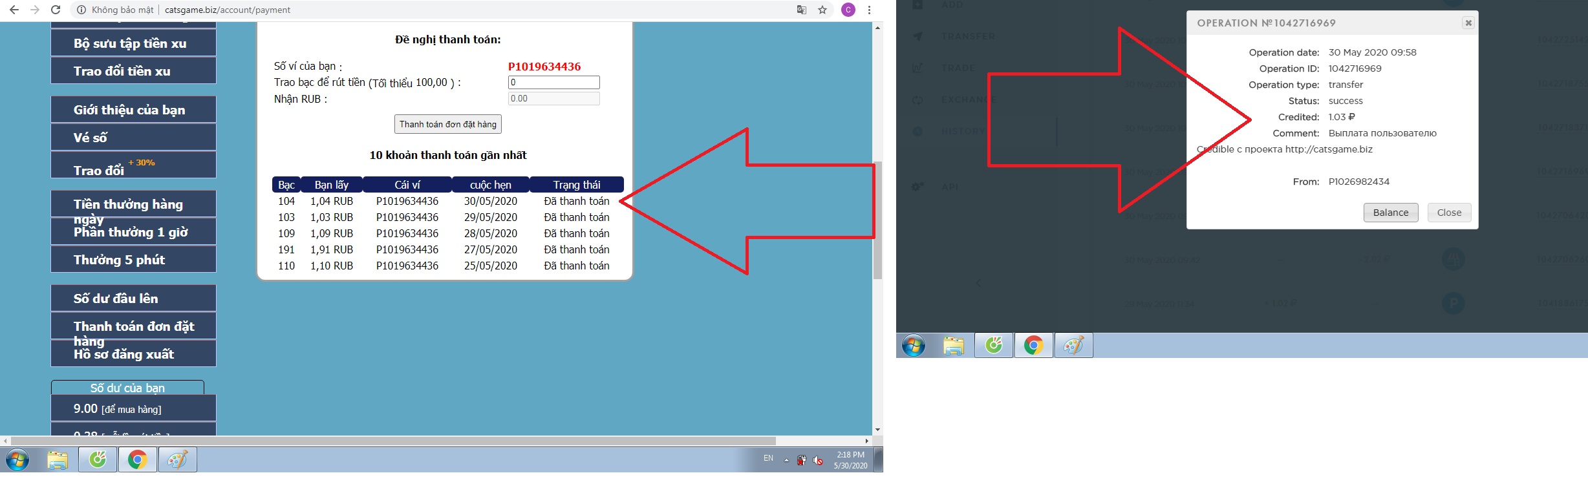Open 'Thưởng 5 phút' menu item

tap(133, 259)
